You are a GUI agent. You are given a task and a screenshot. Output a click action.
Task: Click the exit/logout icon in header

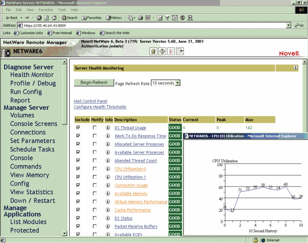click(180, 51)
